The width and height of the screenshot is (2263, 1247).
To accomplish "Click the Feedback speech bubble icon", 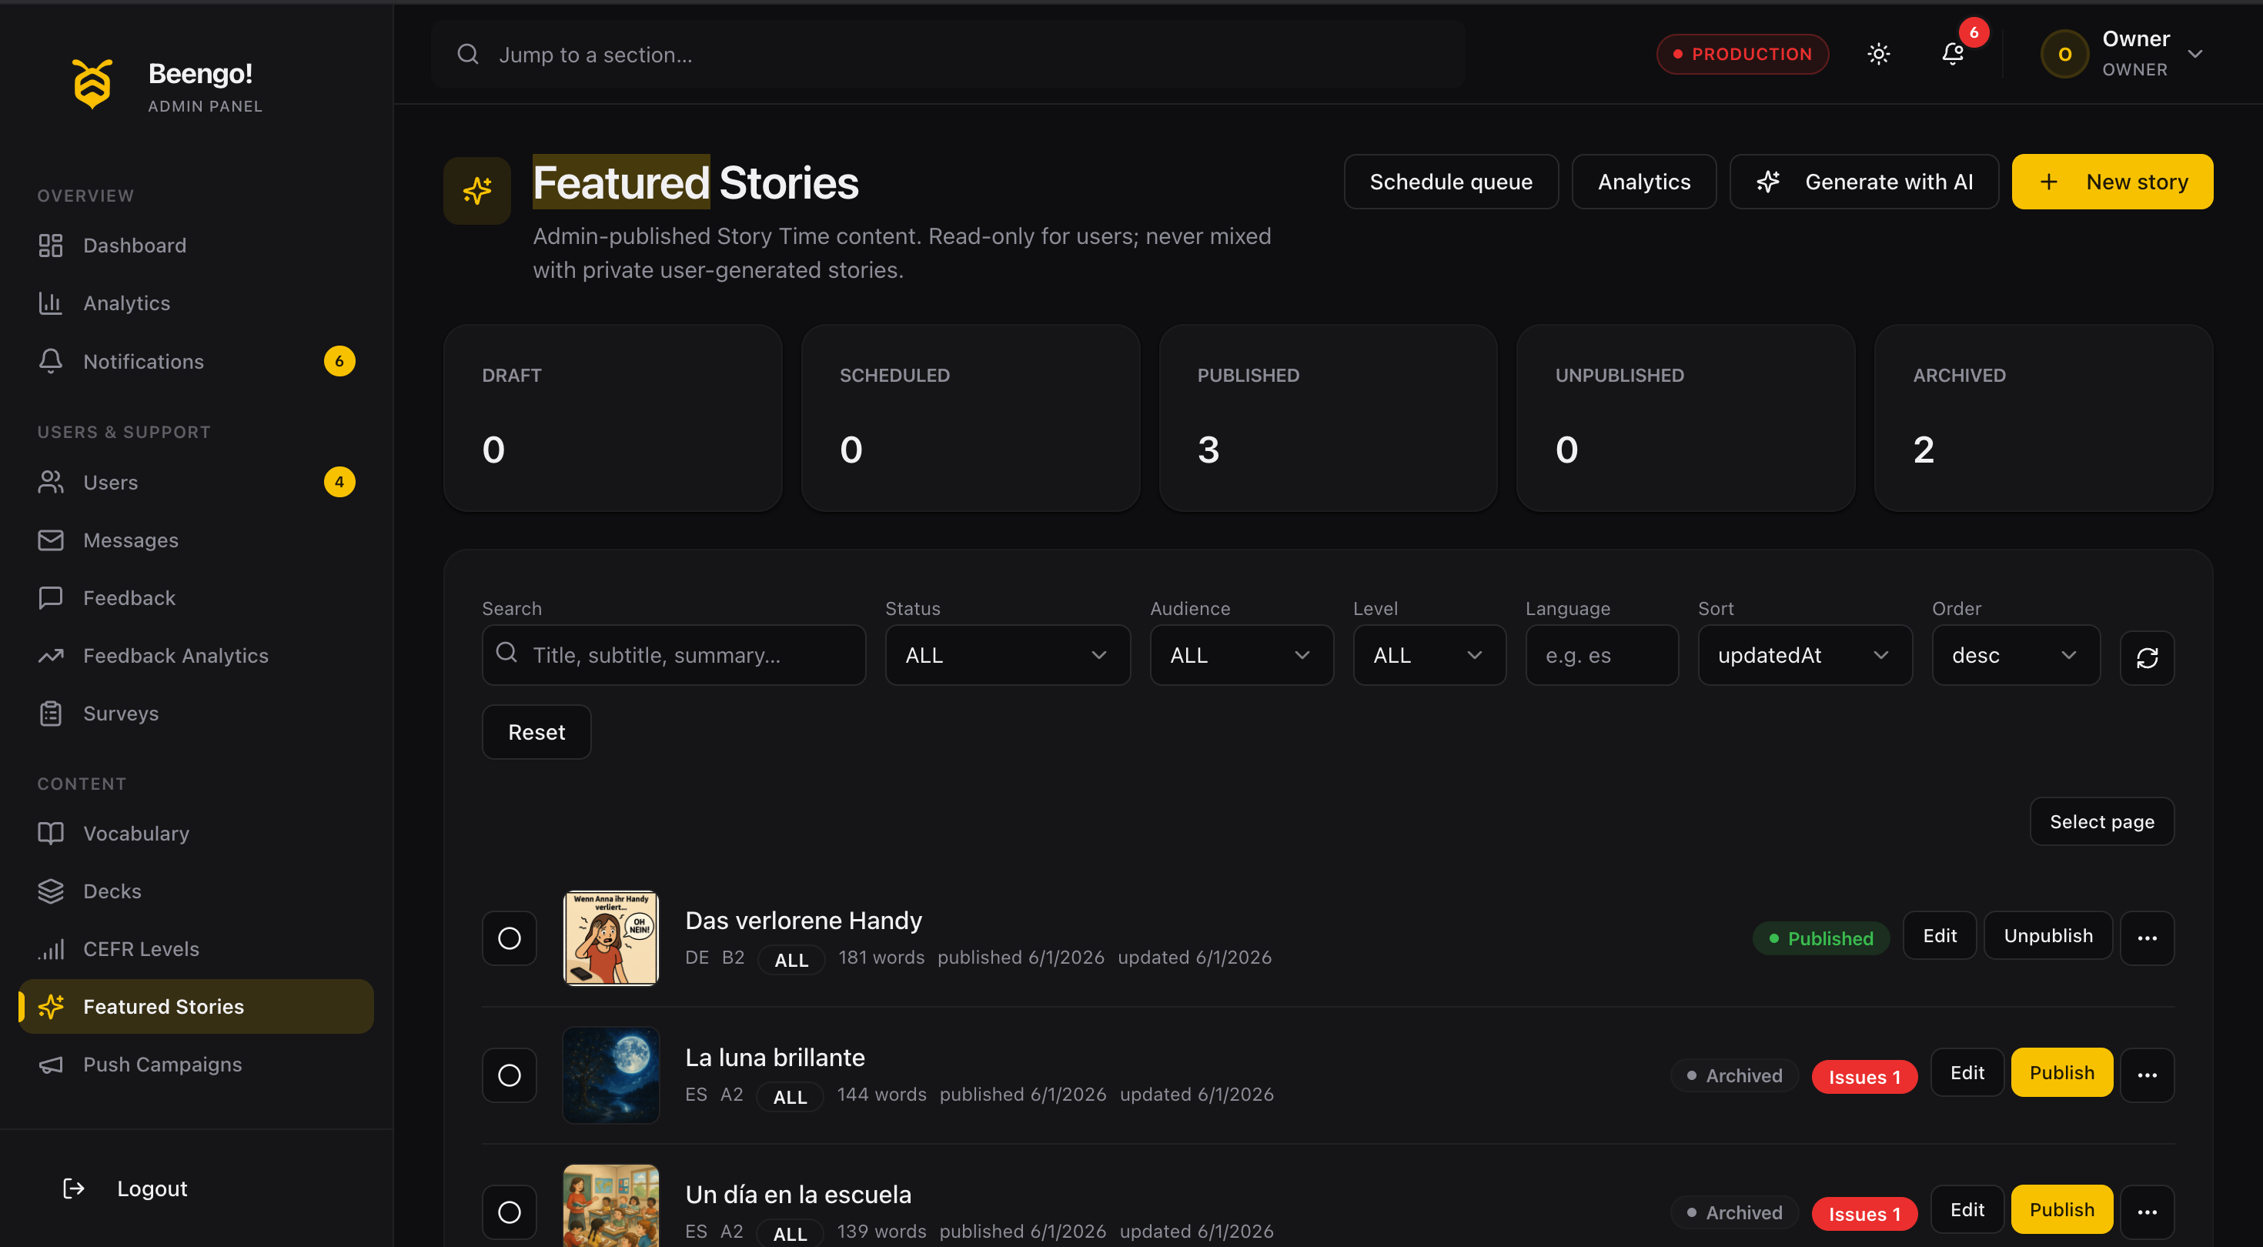I will pyautogui.click(x=51, y=597).
